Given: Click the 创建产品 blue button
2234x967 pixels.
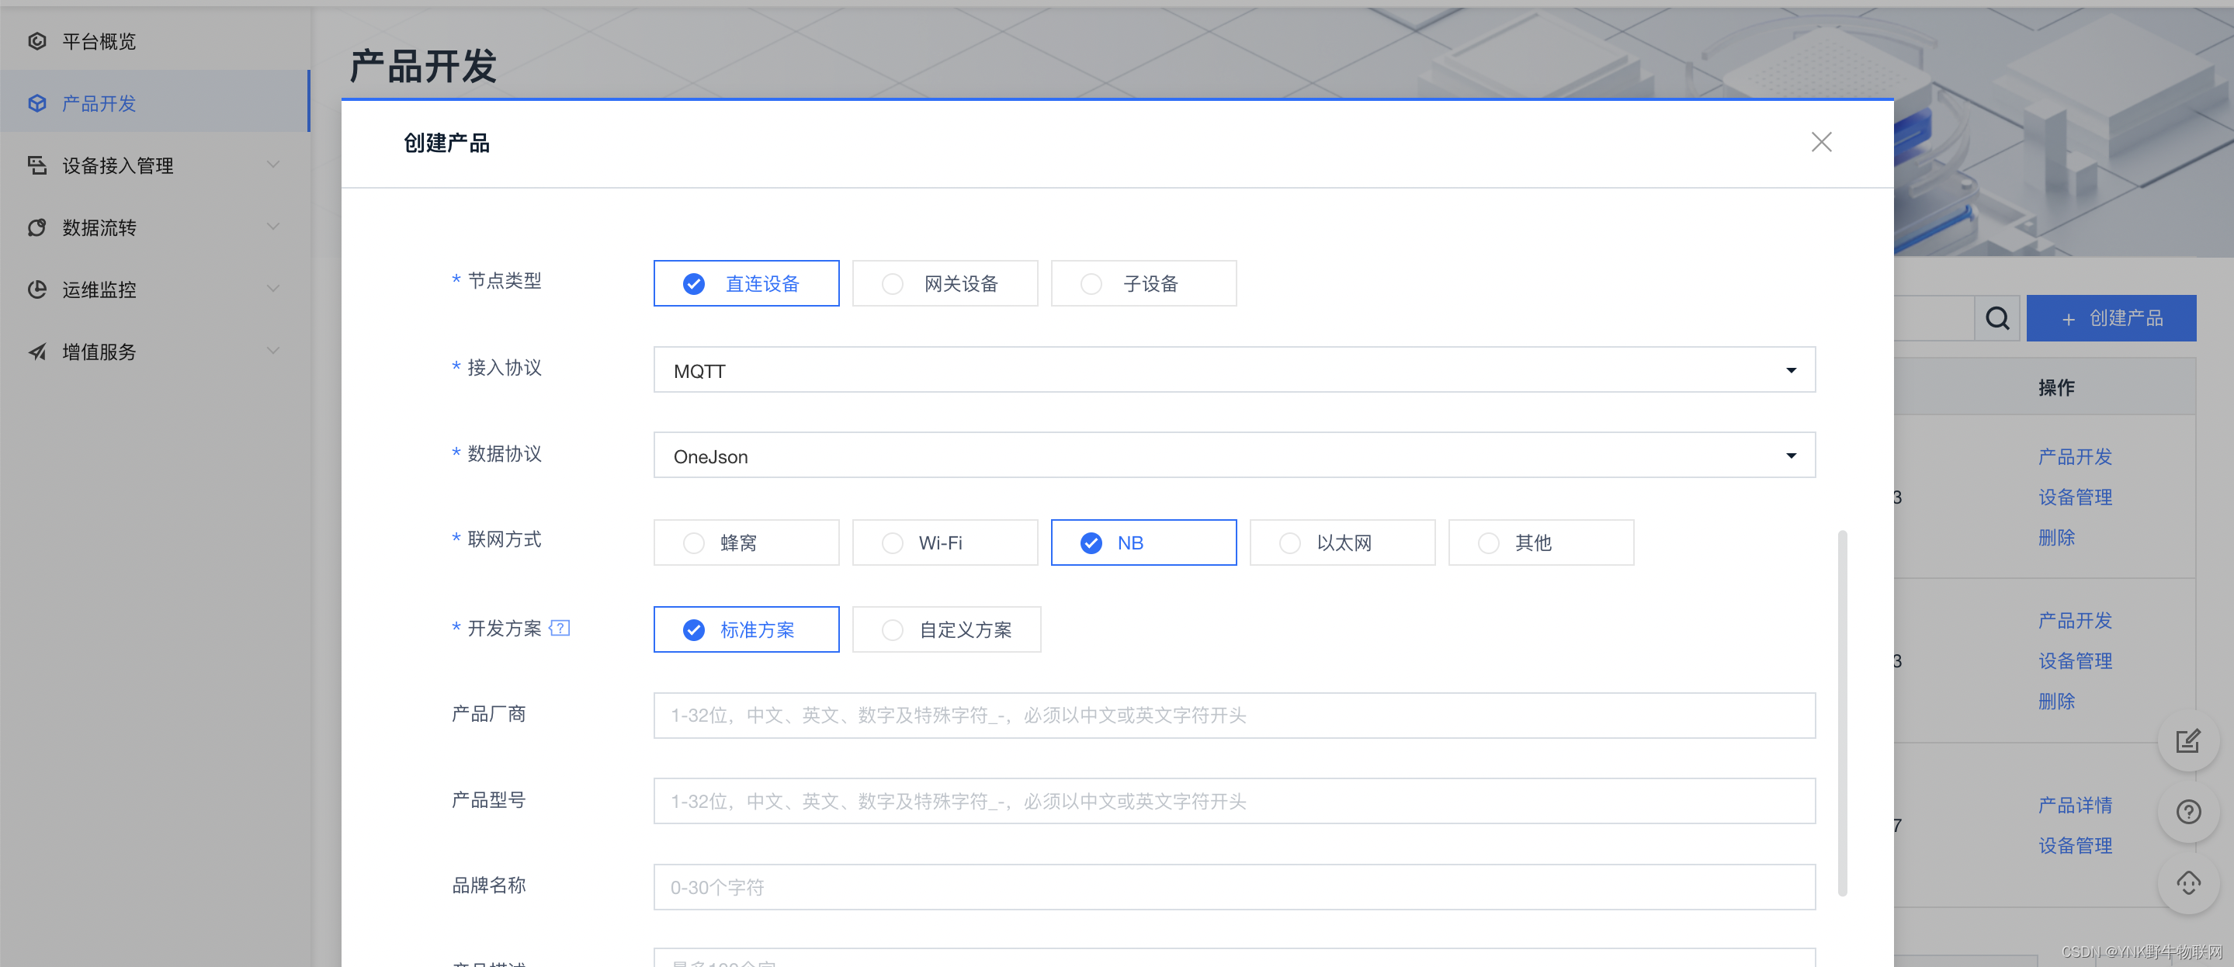Looking at the screenshot, I should click(x=2111, y=318).
